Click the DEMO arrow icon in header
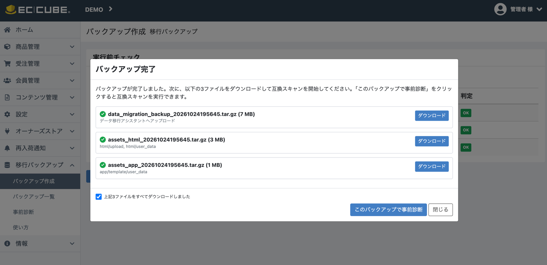547x265 pixels. tap(111, 9)
